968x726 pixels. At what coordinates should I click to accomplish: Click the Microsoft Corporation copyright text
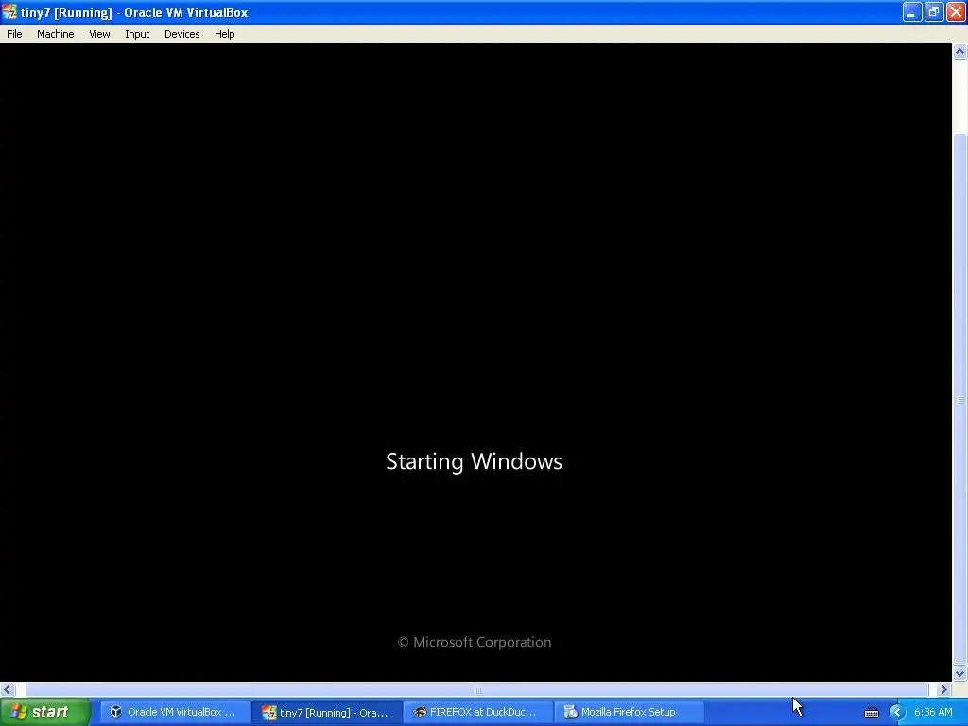(475, 642)
